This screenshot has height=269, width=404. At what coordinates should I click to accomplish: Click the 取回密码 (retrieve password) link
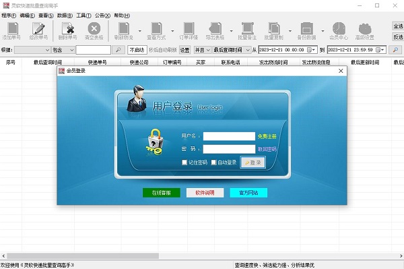coord(267,149)
